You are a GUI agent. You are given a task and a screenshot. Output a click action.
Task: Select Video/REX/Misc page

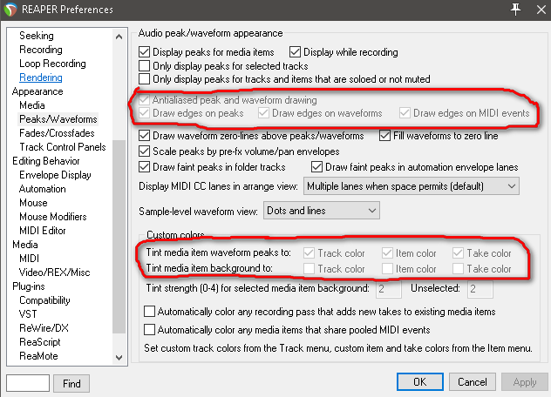54,273
